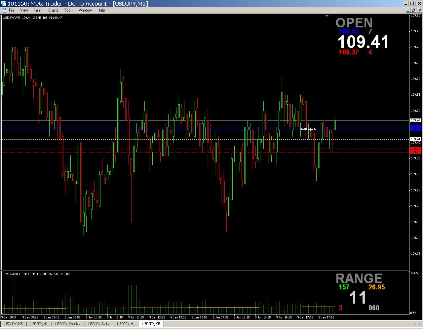423x329 pixels.
Task: Open the View menu
Action: point(24,10)
